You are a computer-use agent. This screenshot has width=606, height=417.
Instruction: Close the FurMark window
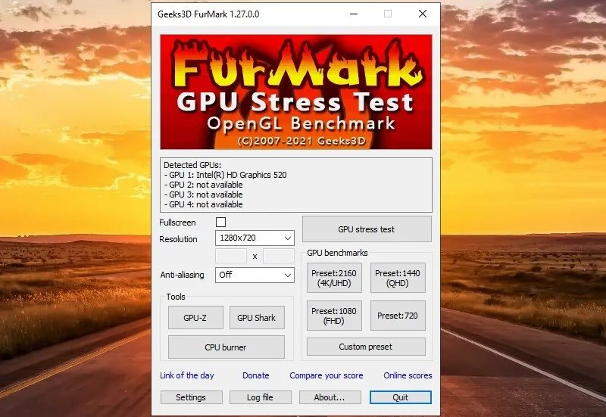423,14
